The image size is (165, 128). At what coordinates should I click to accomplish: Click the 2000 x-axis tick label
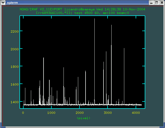click(x=79, y=113)
